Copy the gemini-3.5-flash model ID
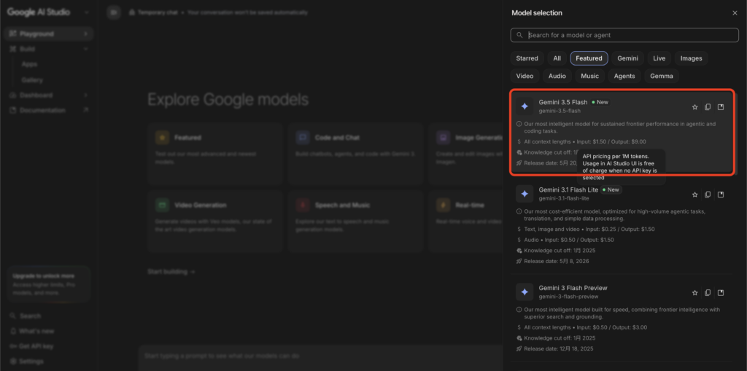 pyautogui.click(x=708, y=107)
